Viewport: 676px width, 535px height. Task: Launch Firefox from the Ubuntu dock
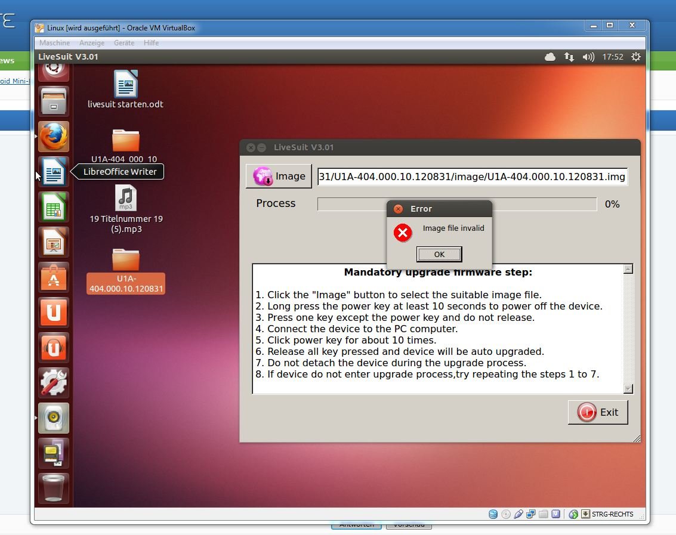coord(54,137)
